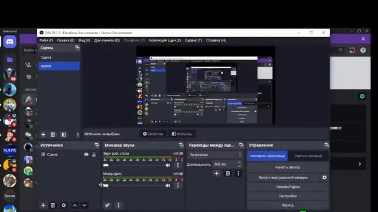The height and width of the screenshot is (212, 378).
Task: Toggle visibility of Сцена source
Action: pyautogui.click(x=86, y=154)
